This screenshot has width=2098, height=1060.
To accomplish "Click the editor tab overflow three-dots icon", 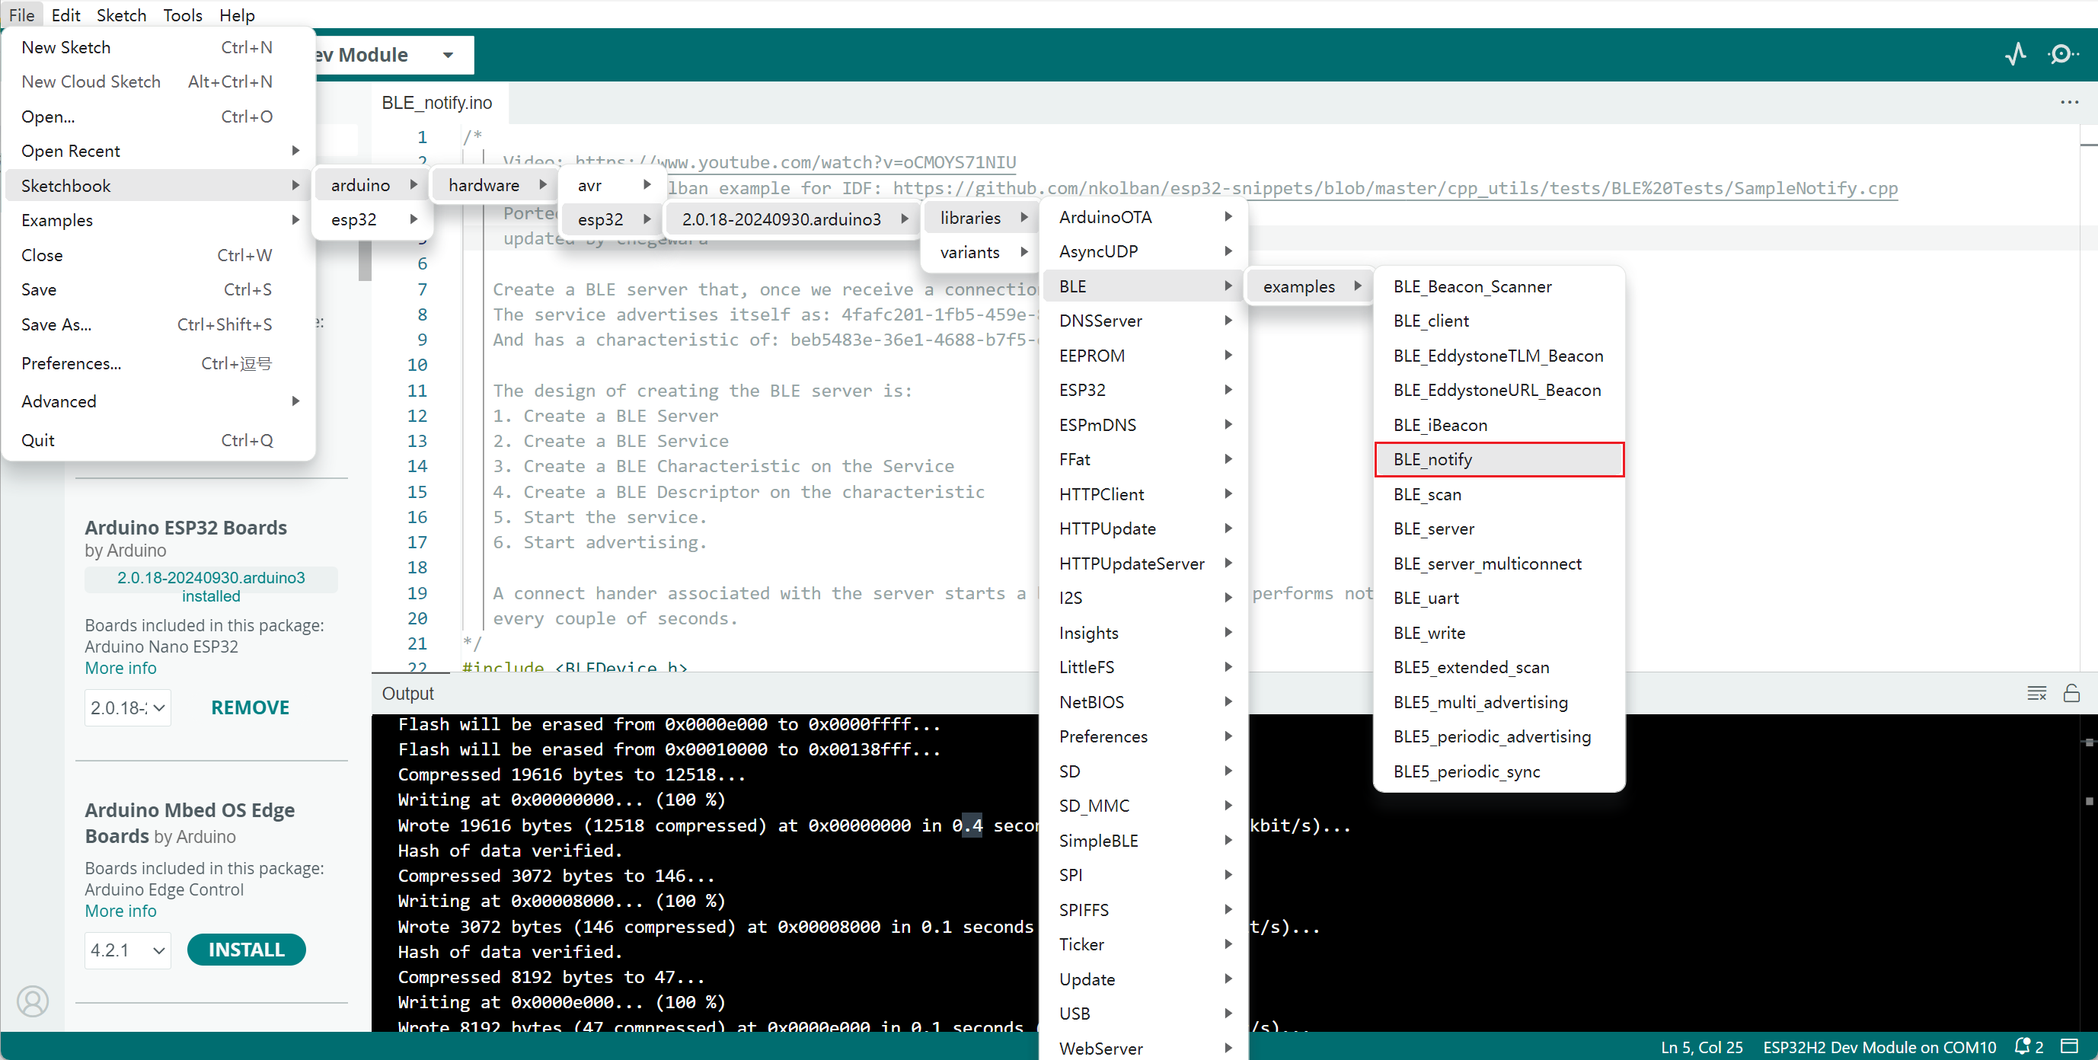I will pyautogui.click(x=2070, y=103).
